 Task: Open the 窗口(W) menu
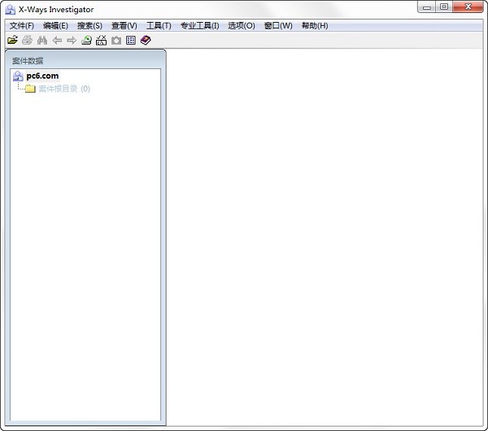coord(278,26)
